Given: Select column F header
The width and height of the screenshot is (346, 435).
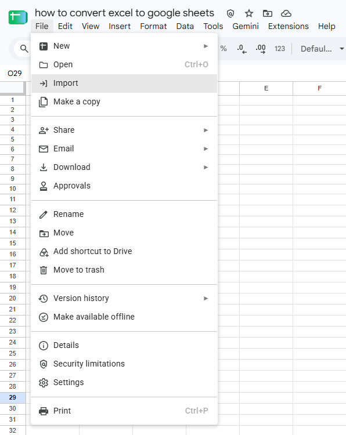Looking at the screenshot, I should pyautogui.click(x=319, y=89).
